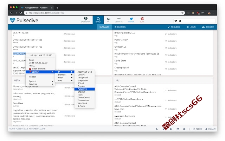Choose IPVoid lookup
225x141 pixels.
pos(84,83)
